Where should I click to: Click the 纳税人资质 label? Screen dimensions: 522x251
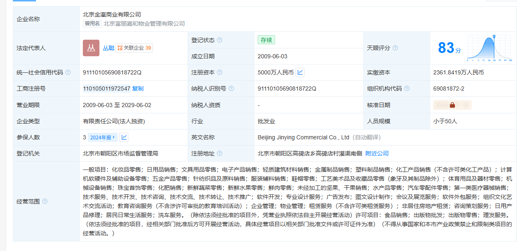coord(206,105)
